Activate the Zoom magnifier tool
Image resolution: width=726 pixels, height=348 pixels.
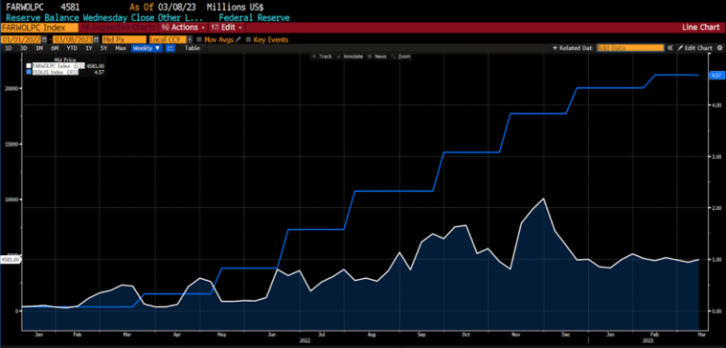(x=401, y=56)
